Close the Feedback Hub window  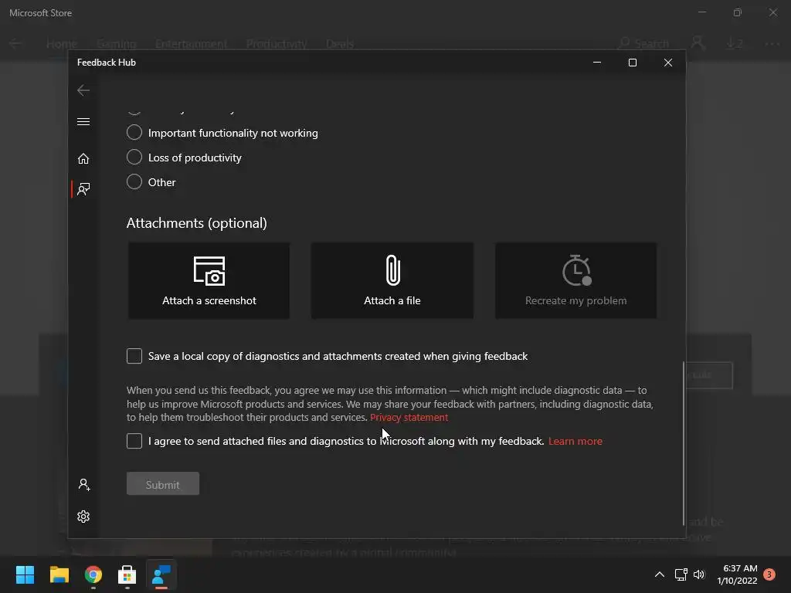[668, 63]
